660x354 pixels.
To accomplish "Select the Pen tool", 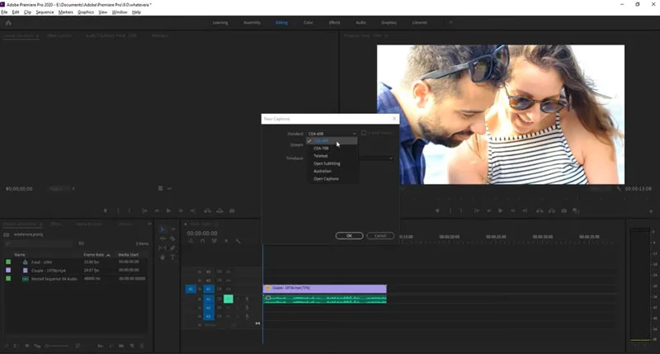I will coord(172,248).
